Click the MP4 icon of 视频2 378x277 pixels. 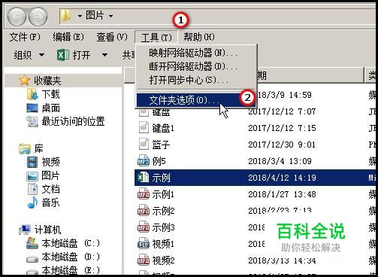(x=144, y=260)
